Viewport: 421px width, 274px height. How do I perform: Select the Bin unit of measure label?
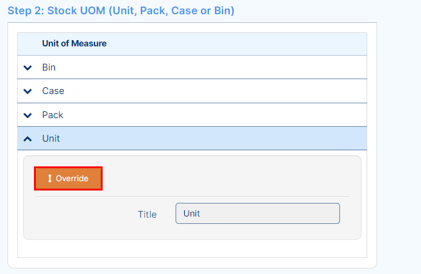(49, 67)
